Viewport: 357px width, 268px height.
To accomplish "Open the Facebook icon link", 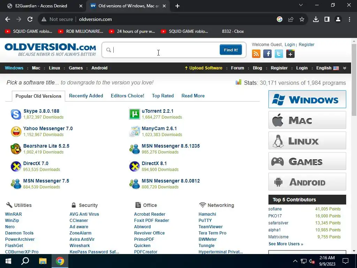I will (x=267, y=54).
